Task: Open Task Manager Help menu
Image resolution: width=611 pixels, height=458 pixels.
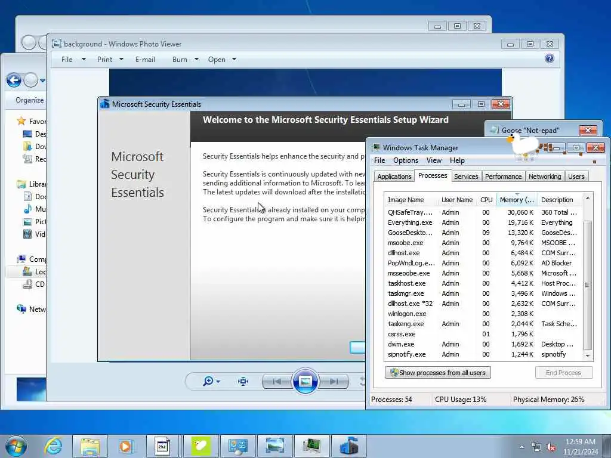Action: tap(456, 160)
